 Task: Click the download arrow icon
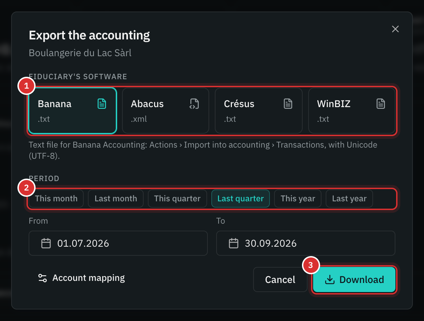click(330, 279)
